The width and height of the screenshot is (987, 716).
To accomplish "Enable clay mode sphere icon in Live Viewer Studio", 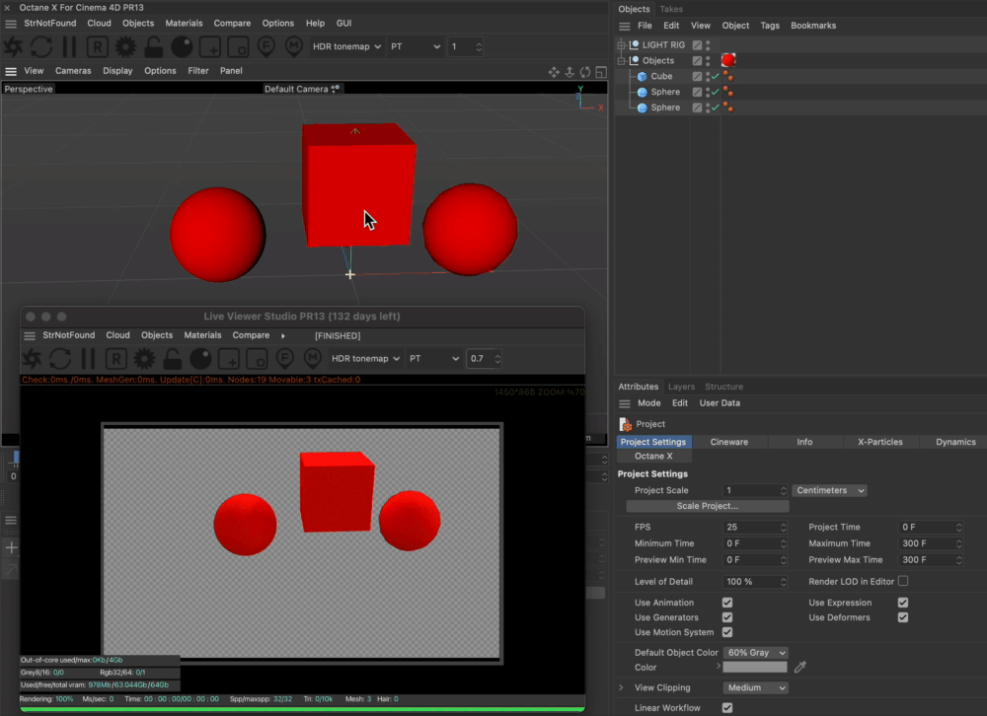I will [x=200, y=359].
